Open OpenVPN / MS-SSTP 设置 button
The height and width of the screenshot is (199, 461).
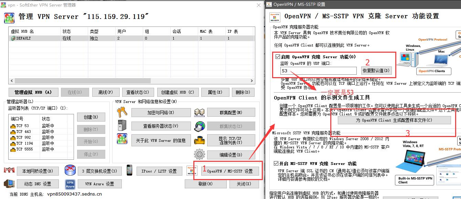coord(230,171)
